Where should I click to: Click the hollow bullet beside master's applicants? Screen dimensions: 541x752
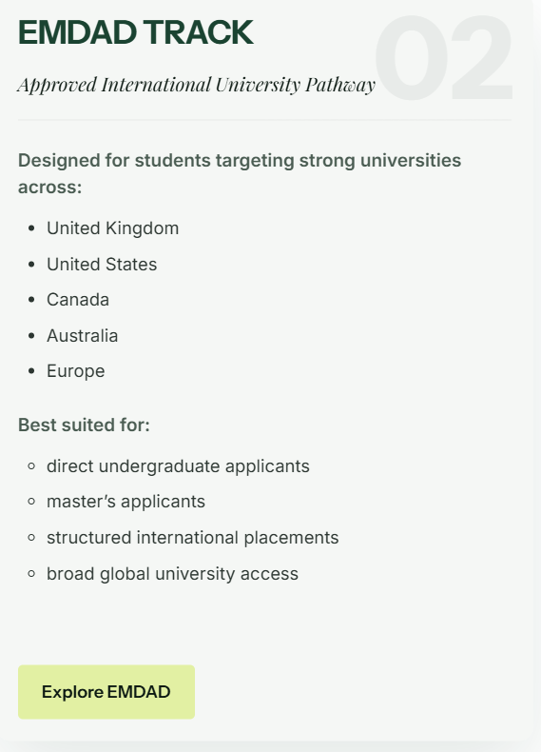[31, 502]
